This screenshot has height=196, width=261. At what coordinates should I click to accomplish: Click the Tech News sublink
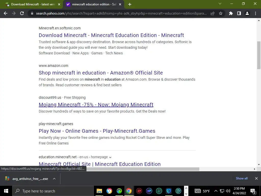coord(114,53)
